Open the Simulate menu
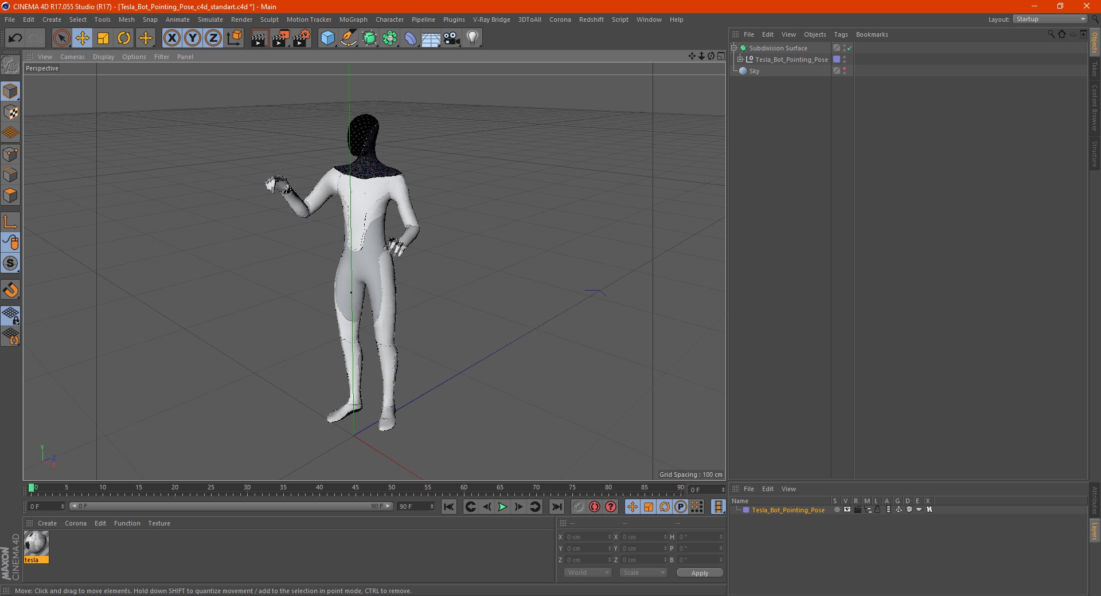 [x=210, y=19]
